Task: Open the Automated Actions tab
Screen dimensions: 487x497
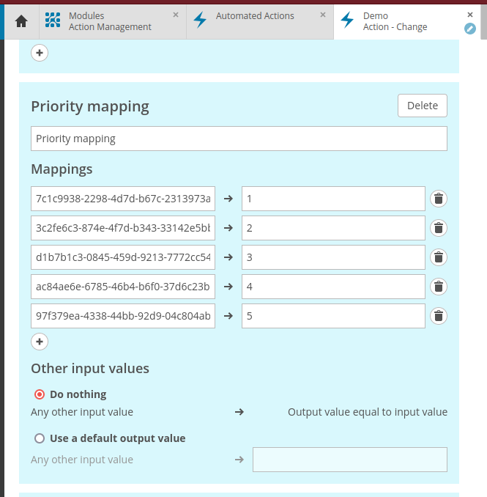Action: [254, 16]
